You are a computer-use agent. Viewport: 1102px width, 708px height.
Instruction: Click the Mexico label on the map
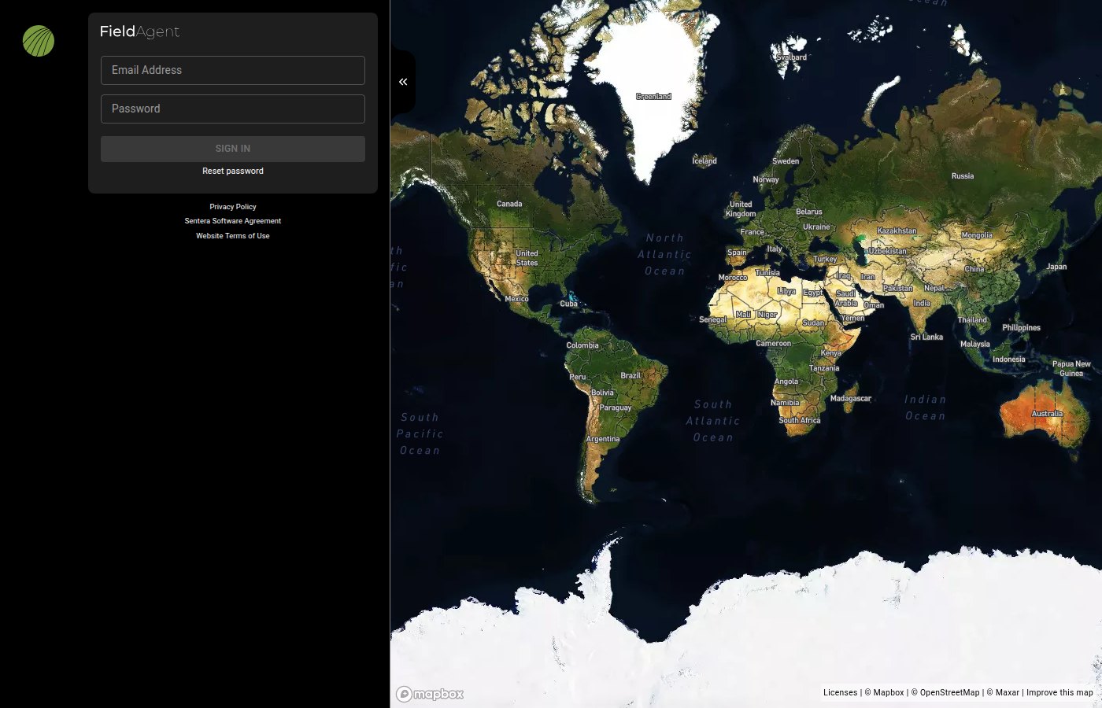(516, 299)
